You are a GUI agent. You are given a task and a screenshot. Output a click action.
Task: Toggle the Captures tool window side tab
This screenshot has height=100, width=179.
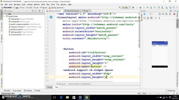(x=1, y=39)
